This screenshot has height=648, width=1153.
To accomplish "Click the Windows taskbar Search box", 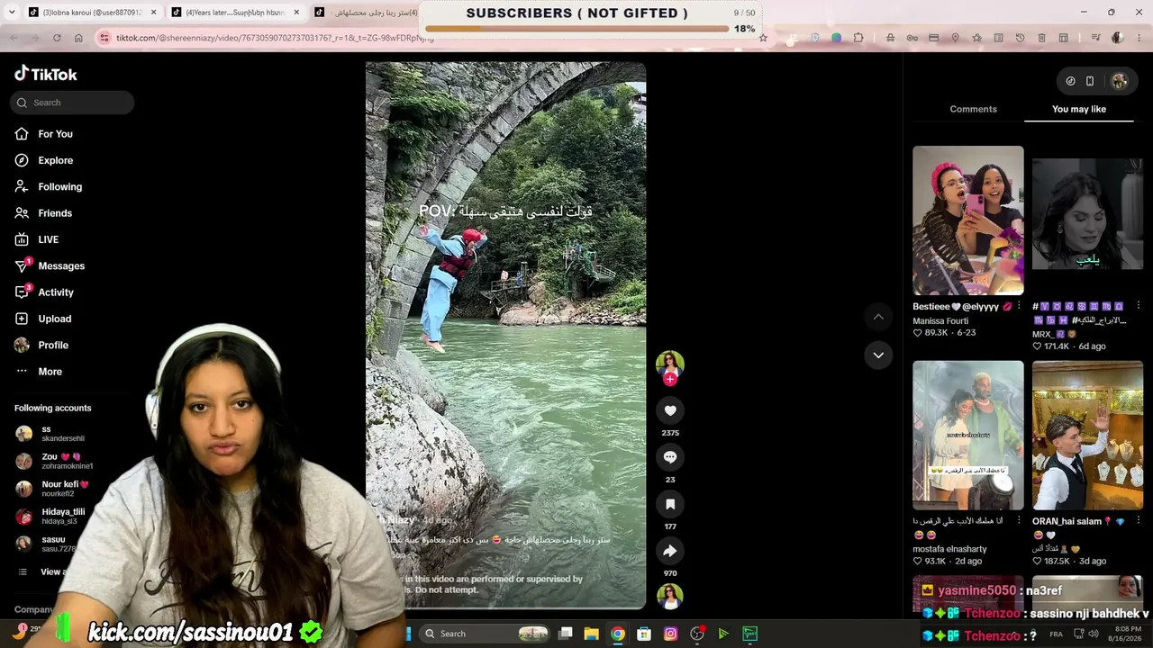I will [486, 634].
